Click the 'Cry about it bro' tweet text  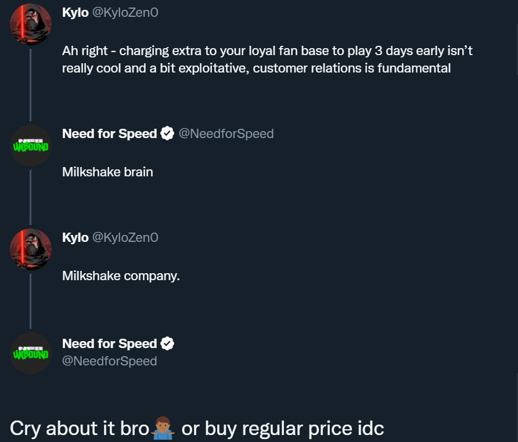coord(79,429)
